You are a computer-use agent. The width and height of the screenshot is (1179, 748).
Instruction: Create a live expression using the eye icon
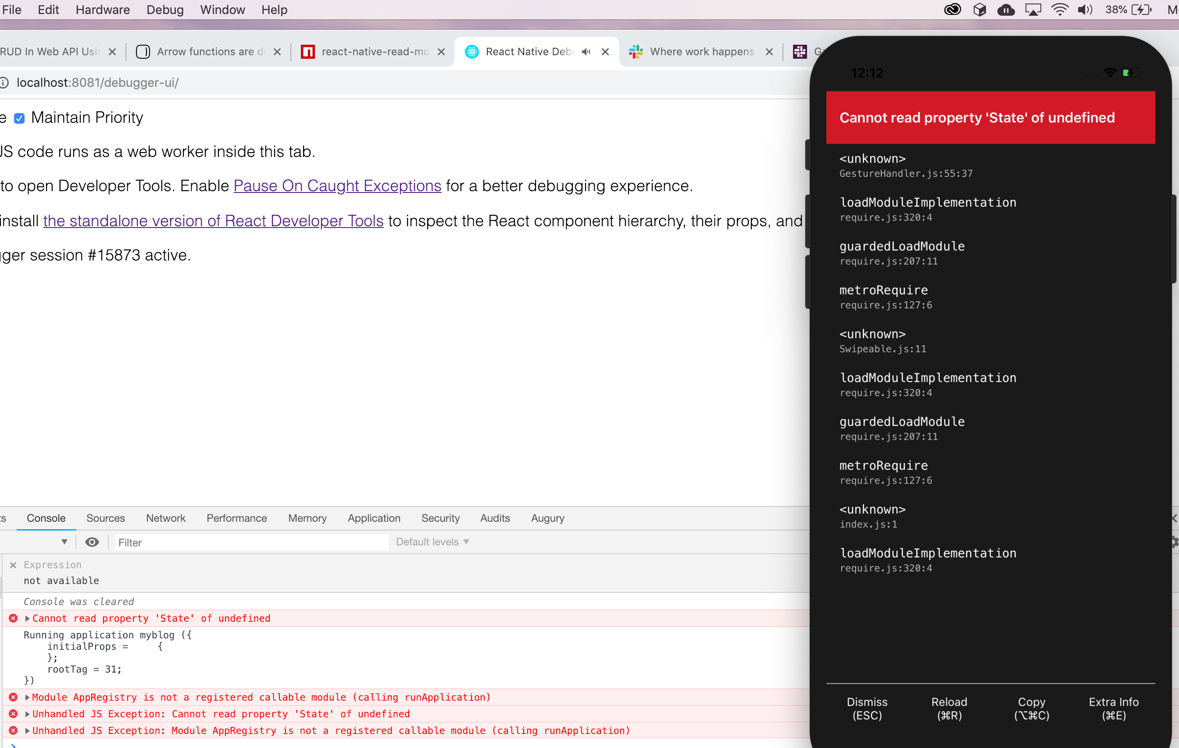tap(92, 542)
